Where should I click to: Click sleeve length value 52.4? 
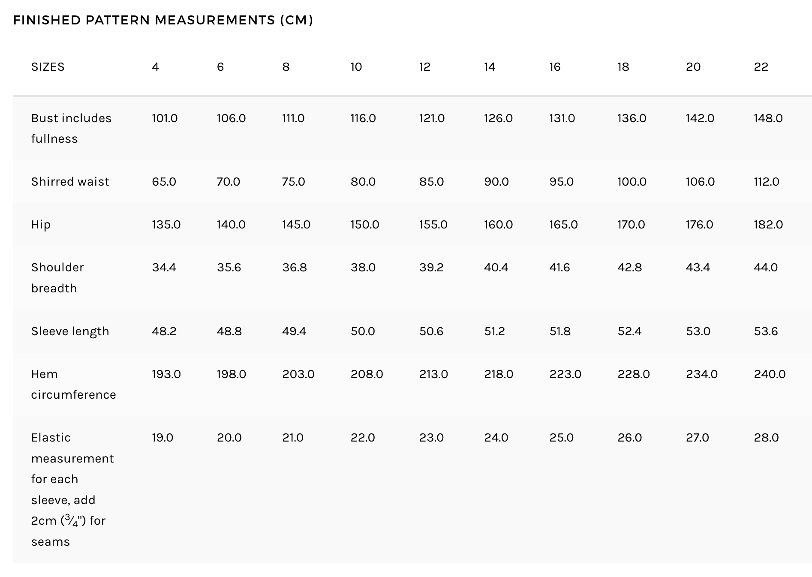point(629,331)
